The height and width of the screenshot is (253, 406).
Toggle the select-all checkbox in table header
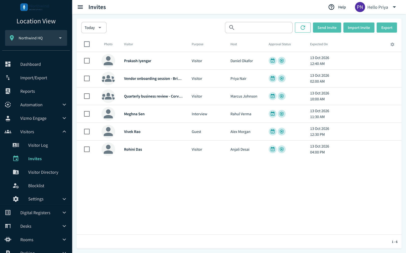click(87, 44)
